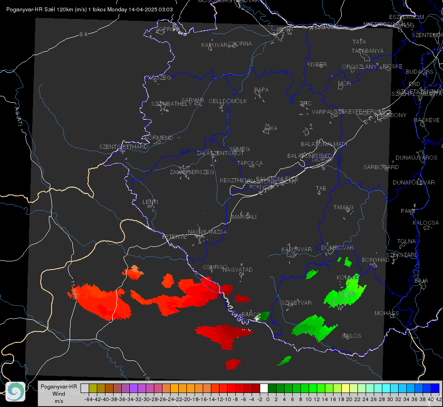Click the KAPOSVÁR city label
Screen dimensions: 443x407
[296, 250]
